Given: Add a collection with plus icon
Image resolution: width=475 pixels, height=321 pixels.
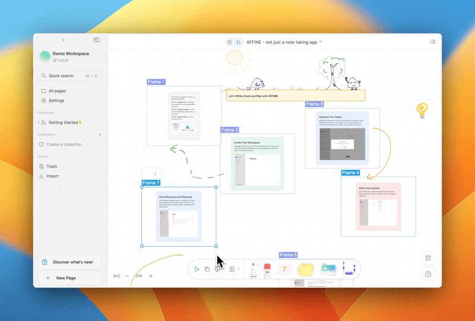Looking at the screenshot, I should 100,135.
